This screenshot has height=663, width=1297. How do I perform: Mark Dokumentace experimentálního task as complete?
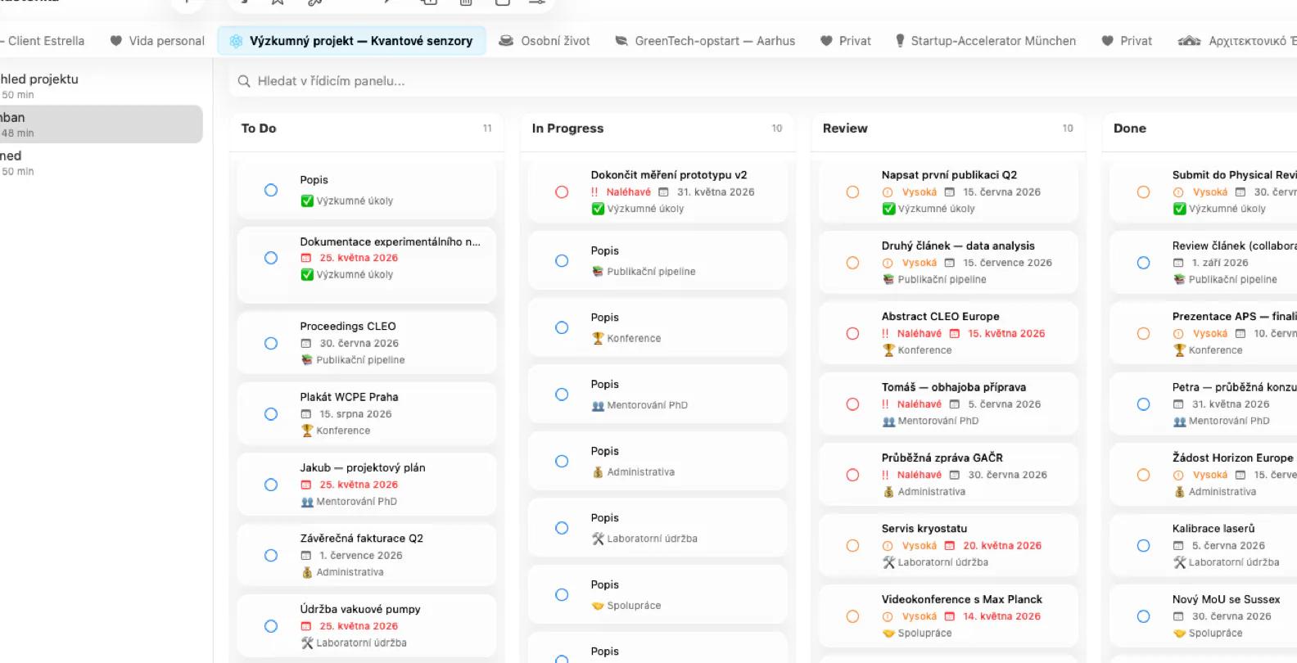(x=271, y=258)
